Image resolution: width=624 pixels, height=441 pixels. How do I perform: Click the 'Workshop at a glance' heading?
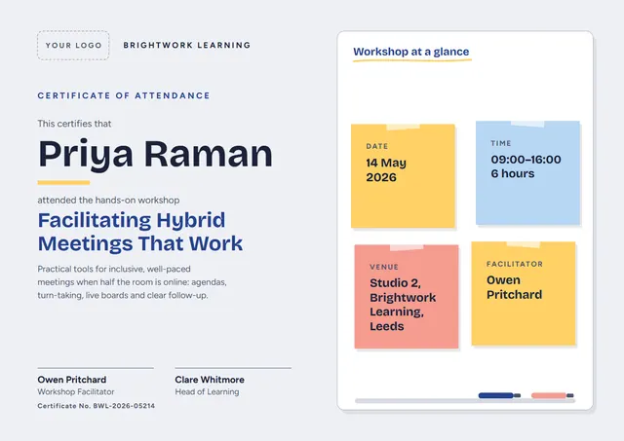[411, 52]
